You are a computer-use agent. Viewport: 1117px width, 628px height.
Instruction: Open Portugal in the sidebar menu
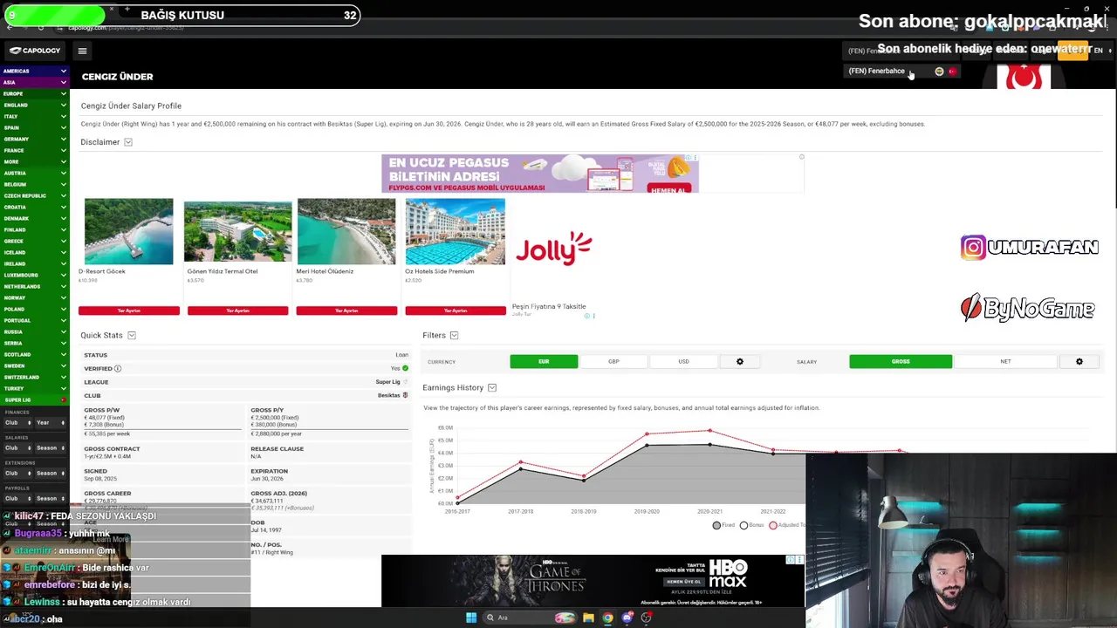pyautogui.click(x=35, y=320)
